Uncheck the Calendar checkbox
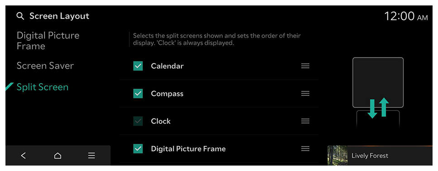The height and width of the screenshot is (171, 438). click(x=138, y=66)
